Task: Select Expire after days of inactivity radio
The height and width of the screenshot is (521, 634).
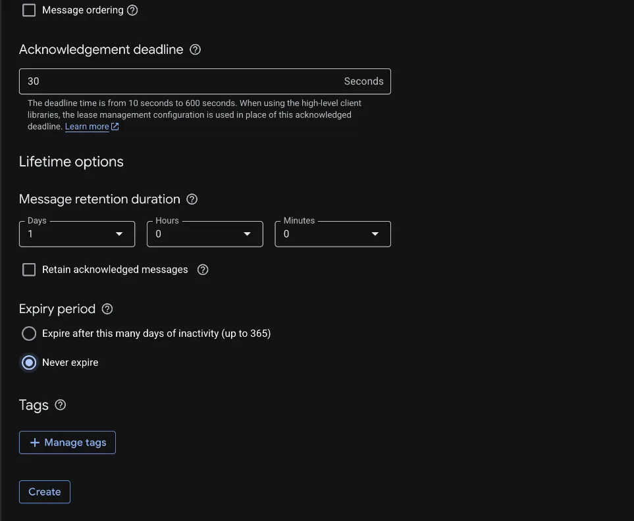Action: point(29,334)
